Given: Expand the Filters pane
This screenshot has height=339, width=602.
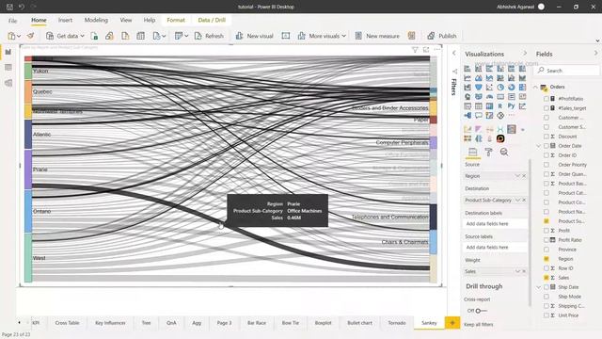Looking at the screenshot, I should (454, 54).
